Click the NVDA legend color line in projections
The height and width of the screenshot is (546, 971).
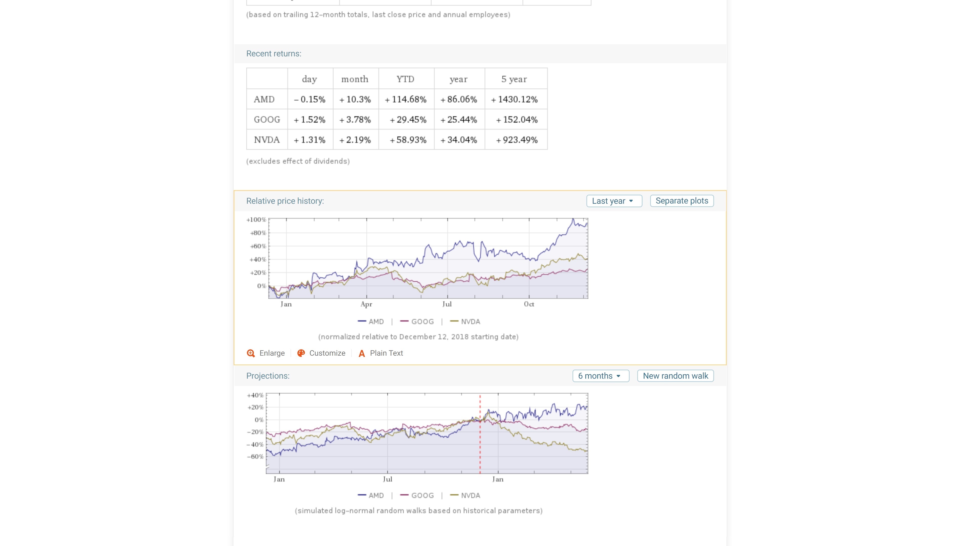(454, 495)
